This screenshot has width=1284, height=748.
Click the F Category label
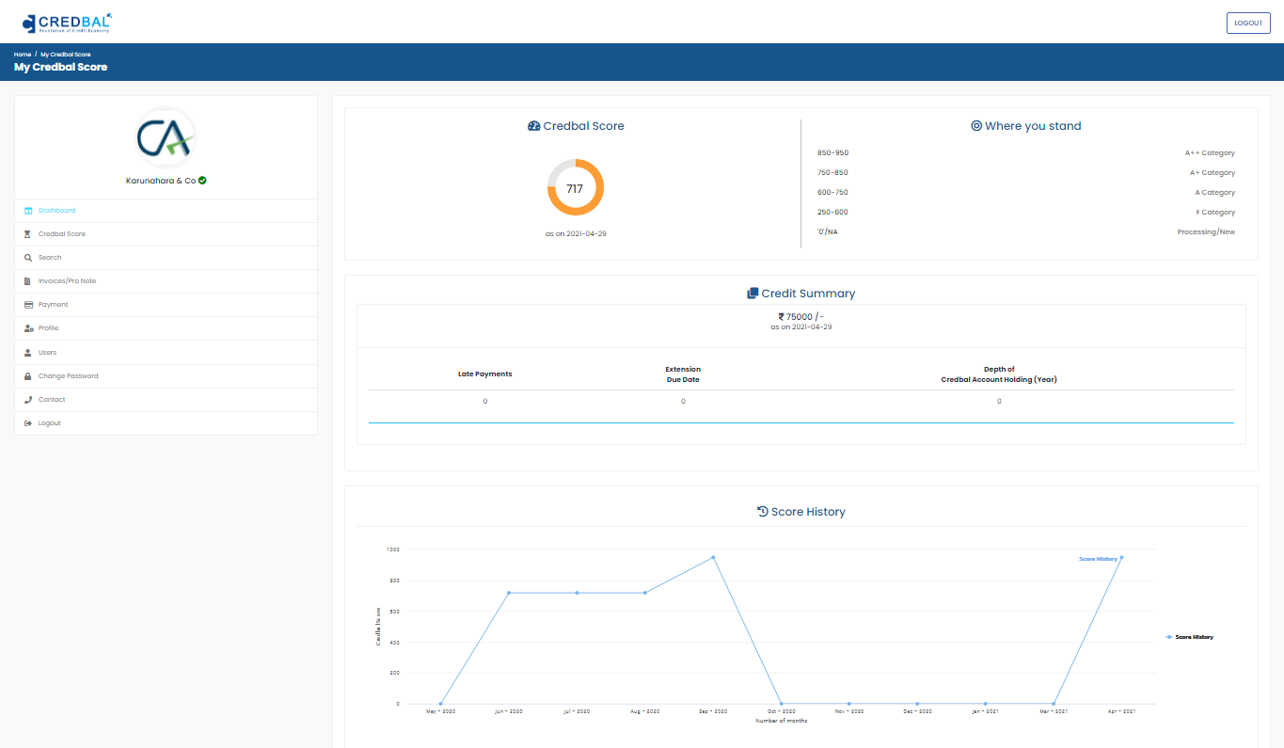[1215, 213]
